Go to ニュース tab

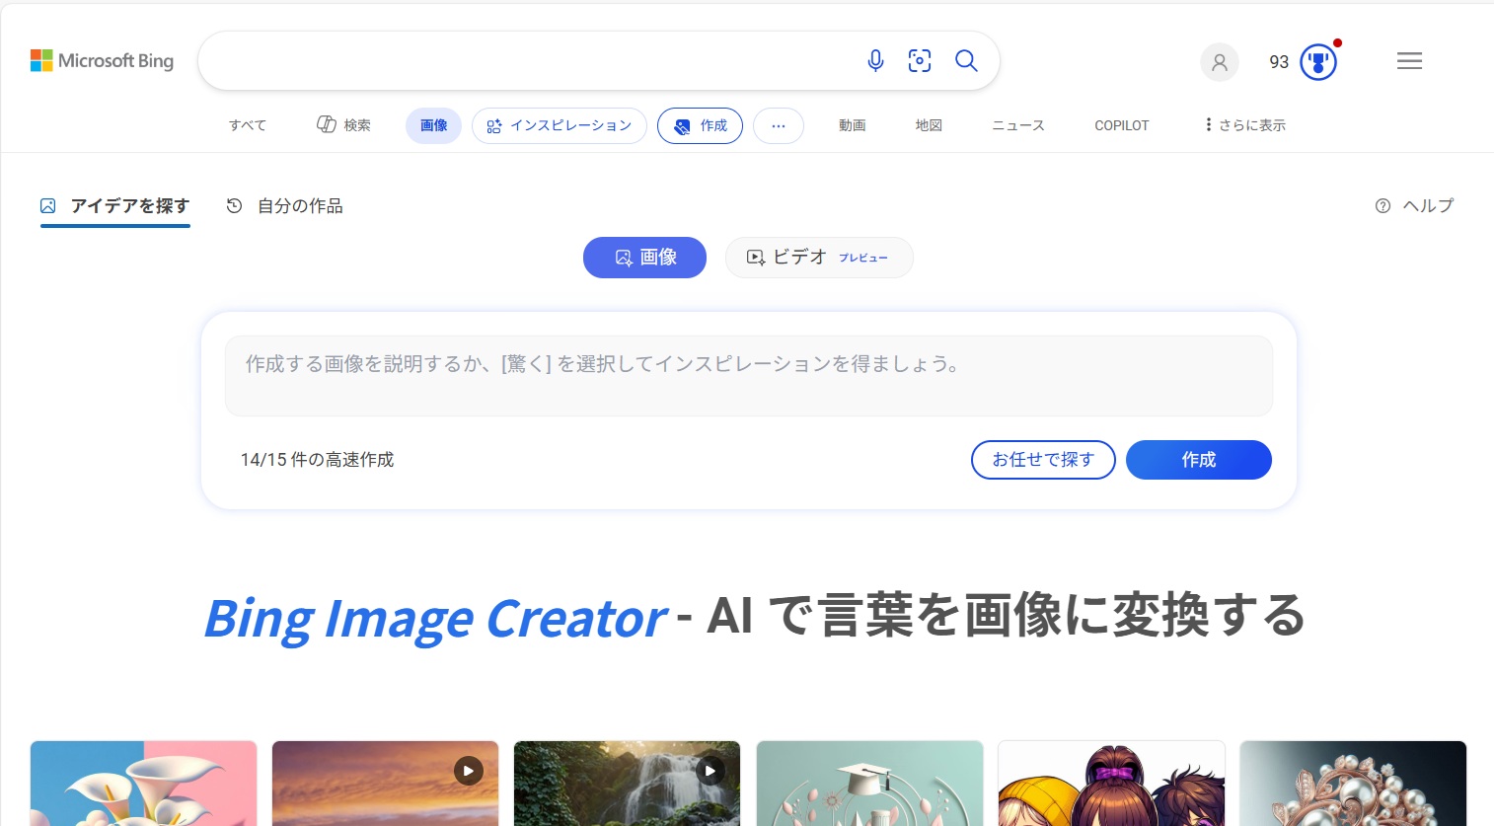(x=1018, y=125)
